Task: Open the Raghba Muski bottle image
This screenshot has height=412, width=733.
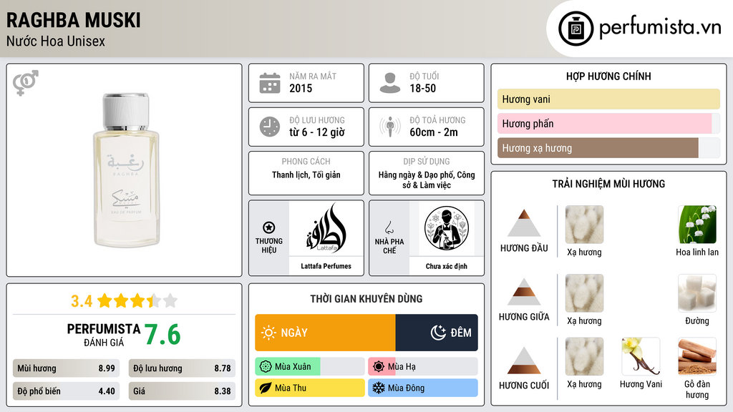Action: coord(126,170)
